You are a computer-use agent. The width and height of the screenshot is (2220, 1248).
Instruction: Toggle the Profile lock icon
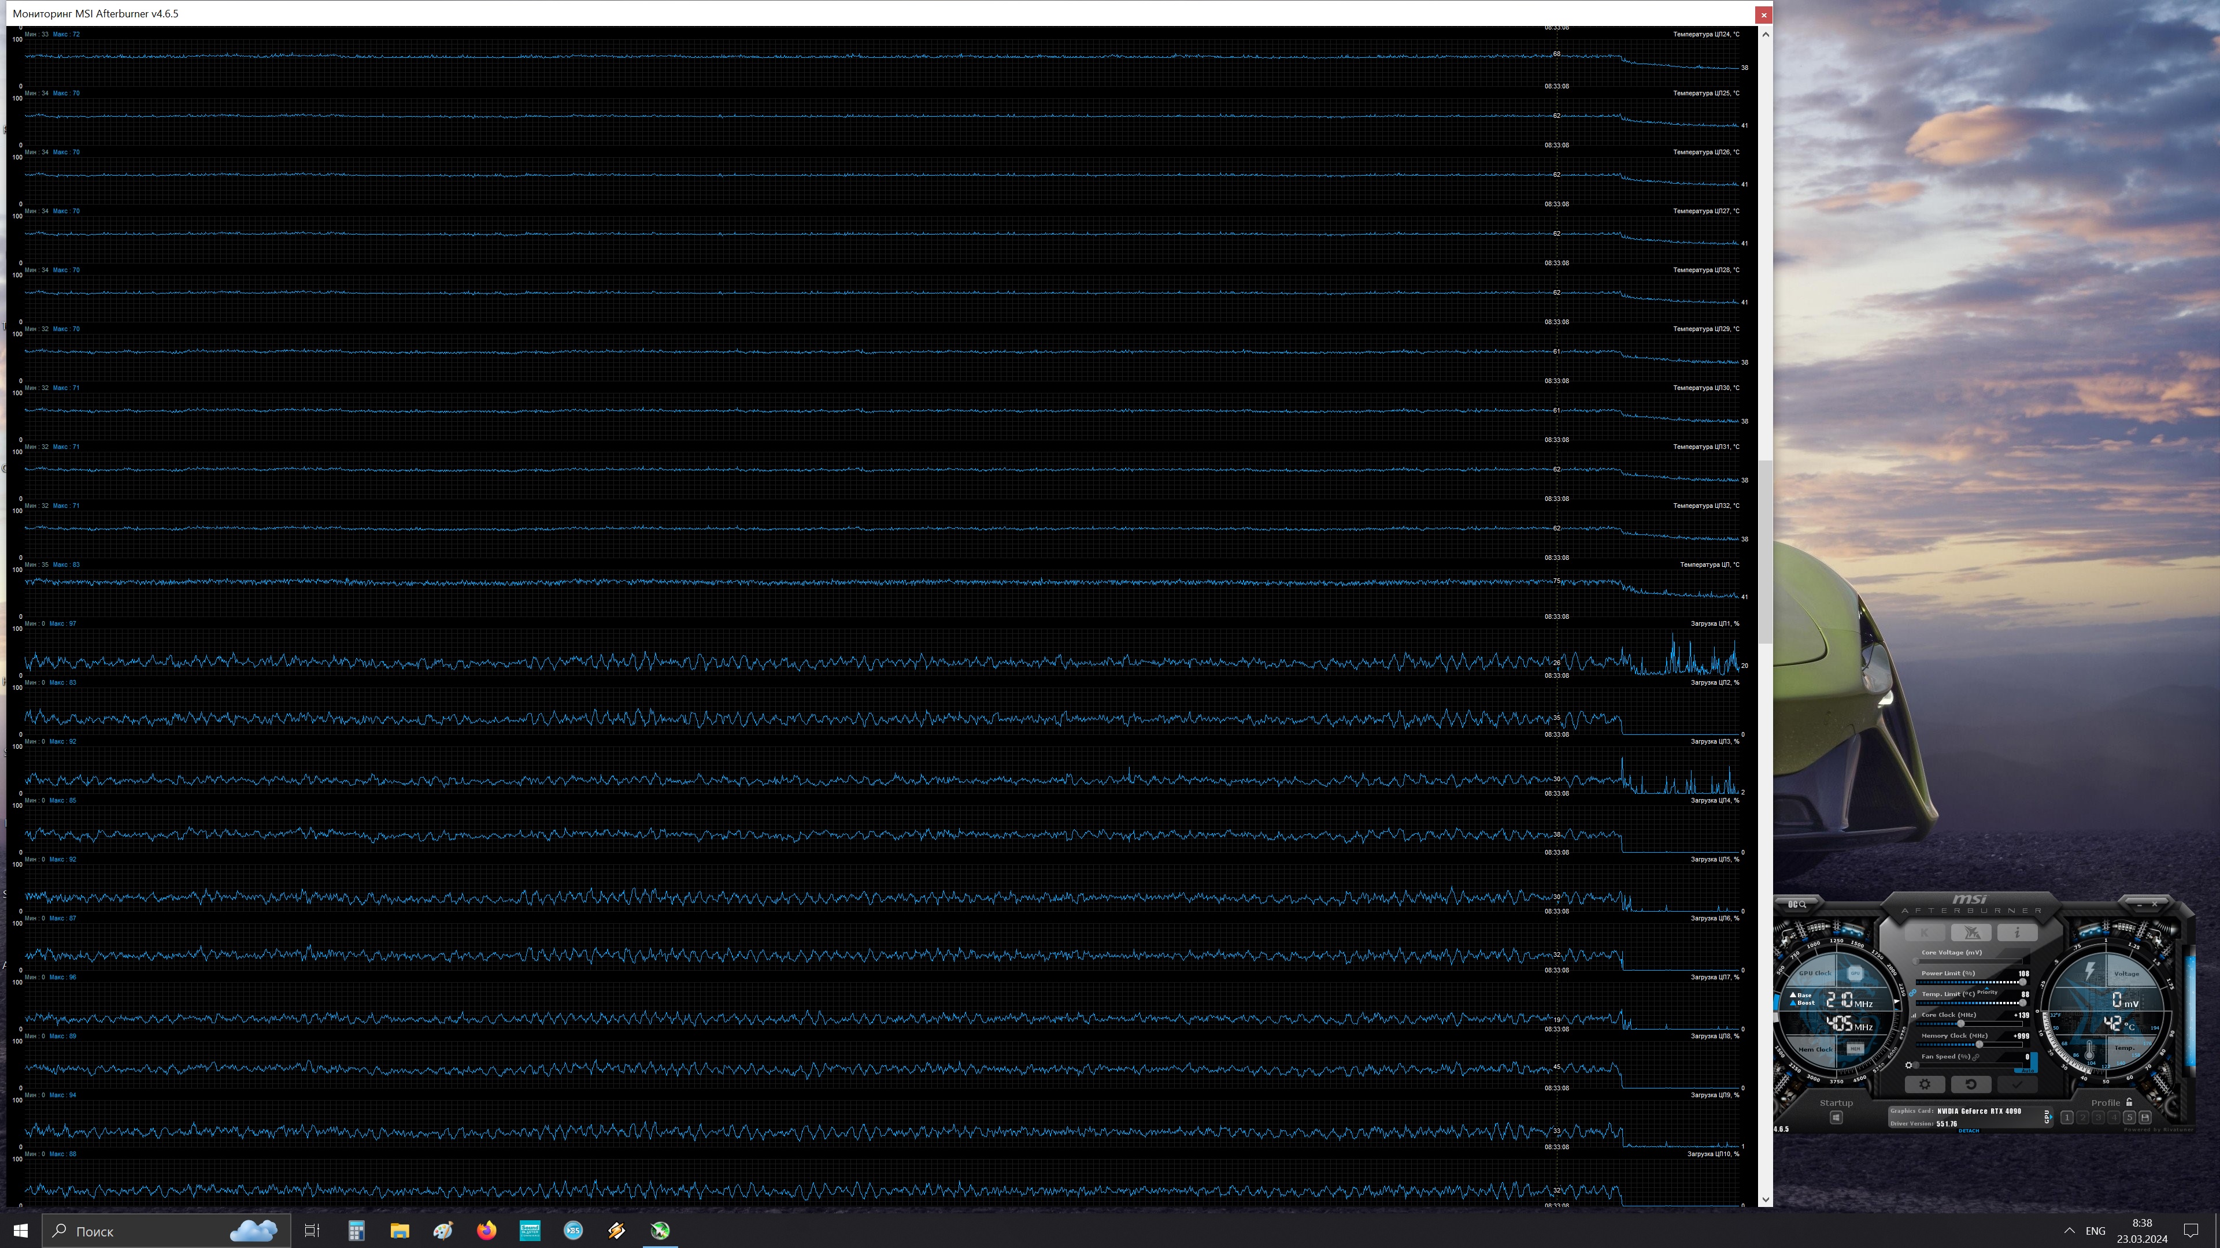2129,1102
